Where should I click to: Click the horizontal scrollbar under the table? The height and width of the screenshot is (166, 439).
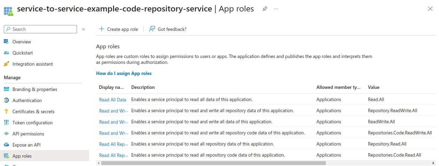coord(213,163)
